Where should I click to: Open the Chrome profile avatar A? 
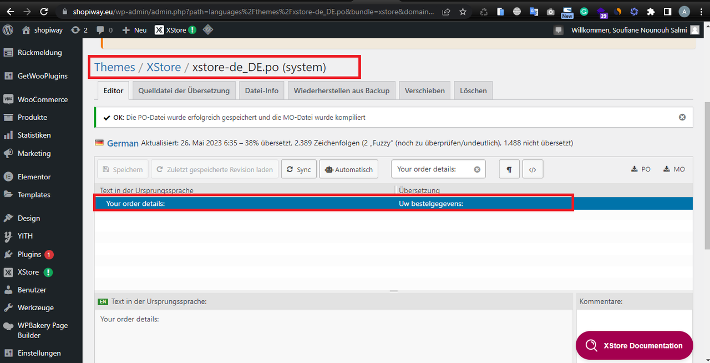tap(684, 11)
